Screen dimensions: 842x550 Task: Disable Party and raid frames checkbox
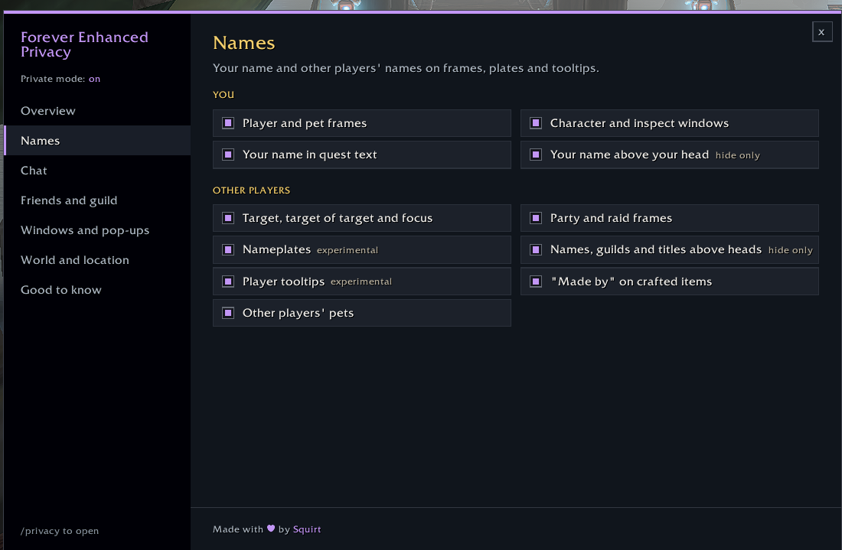click(536, 218)
